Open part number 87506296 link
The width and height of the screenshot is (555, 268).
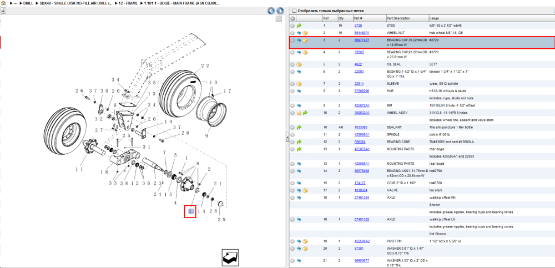pyautogui.click(x=362, y=91)
